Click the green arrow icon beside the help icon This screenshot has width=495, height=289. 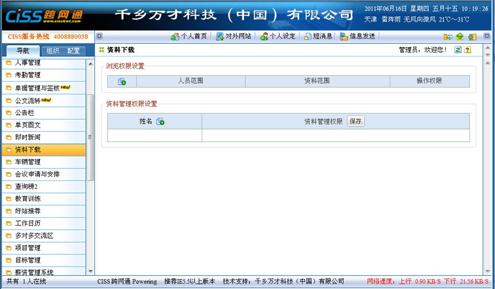[469, 50]
